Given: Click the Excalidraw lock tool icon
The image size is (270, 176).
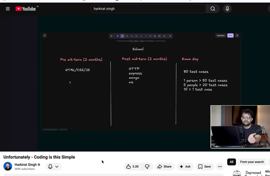Looking at the screenshot, I should (x=112, y=36).
